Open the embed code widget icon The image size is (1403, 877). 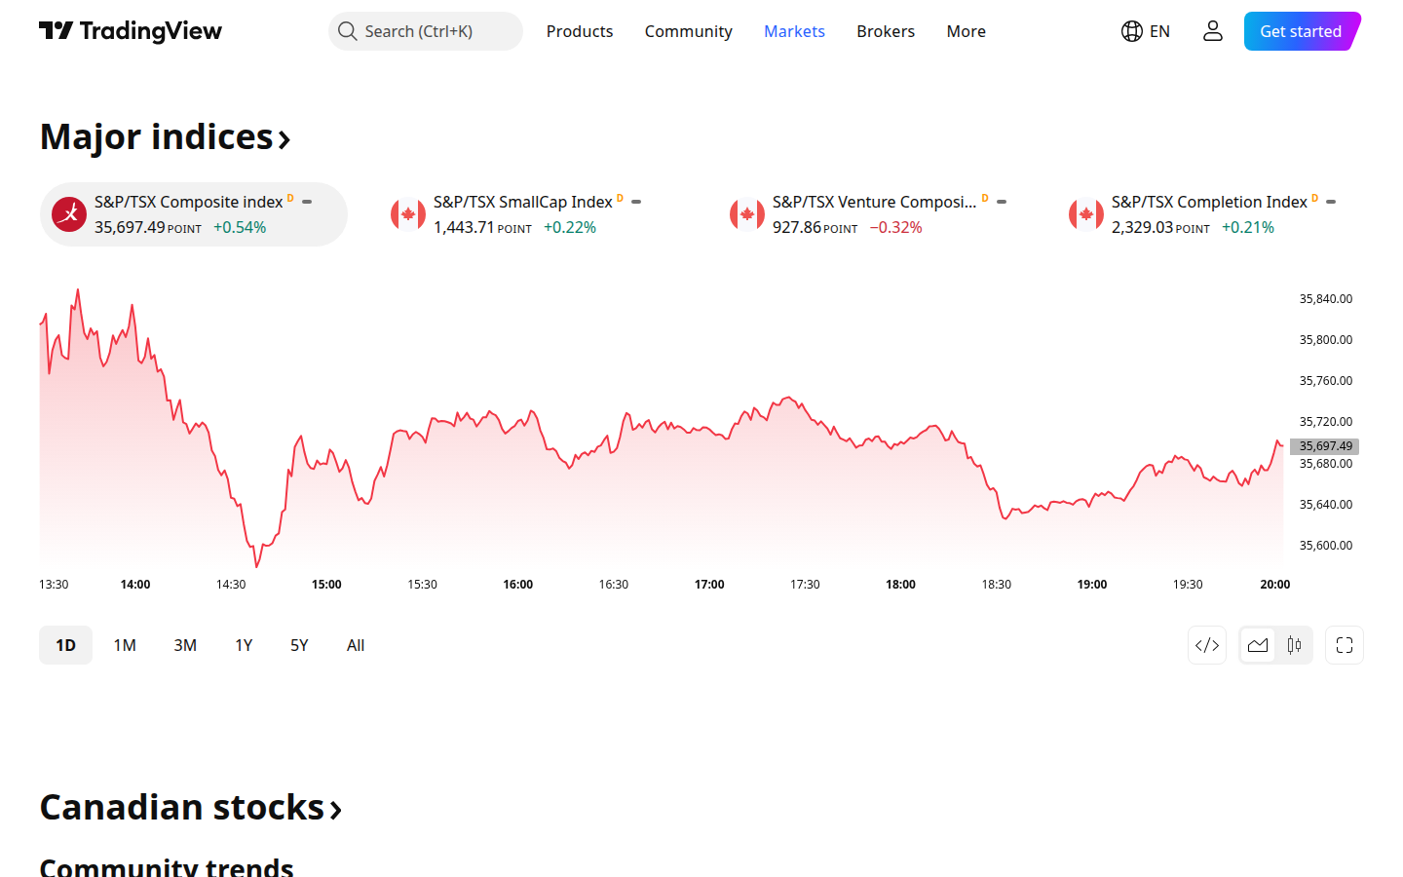tap(1207, 645)
